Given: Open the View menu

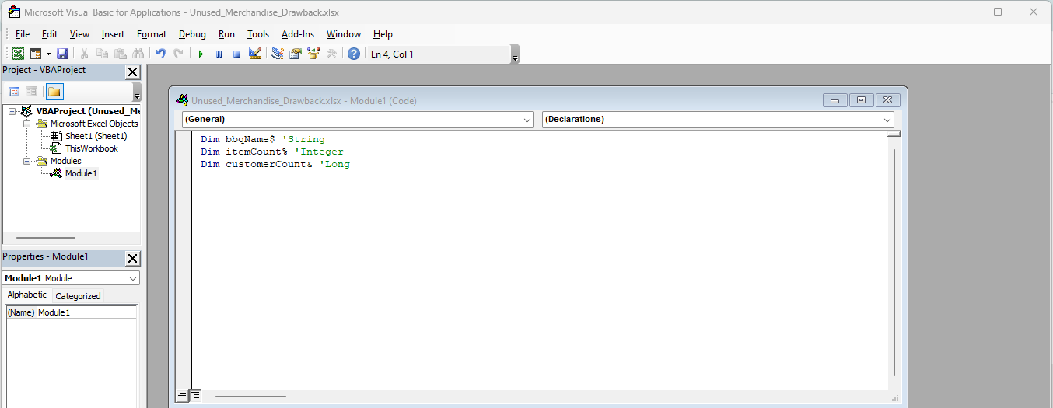Looking at the screenshot, I should 79,34.
